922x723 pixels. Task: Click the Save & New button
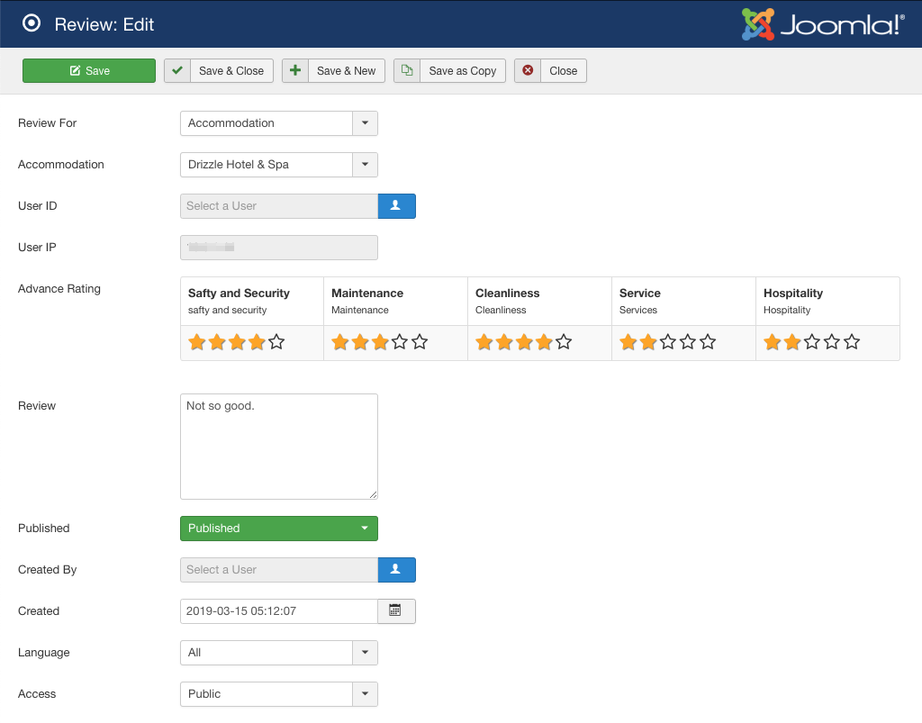point(333,71)
